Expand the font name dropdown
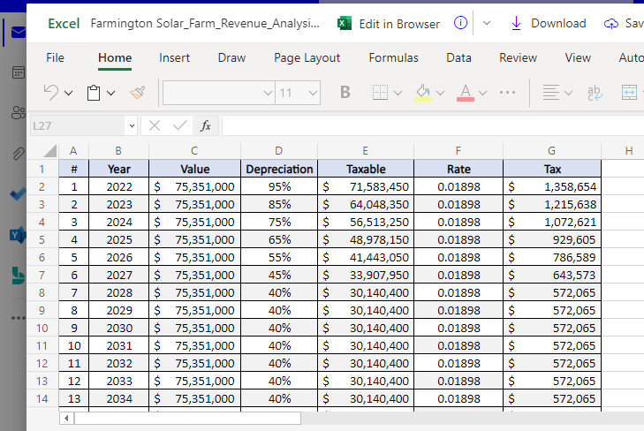Viewport: 644px width, 431px height. click(x=268, y=93)
